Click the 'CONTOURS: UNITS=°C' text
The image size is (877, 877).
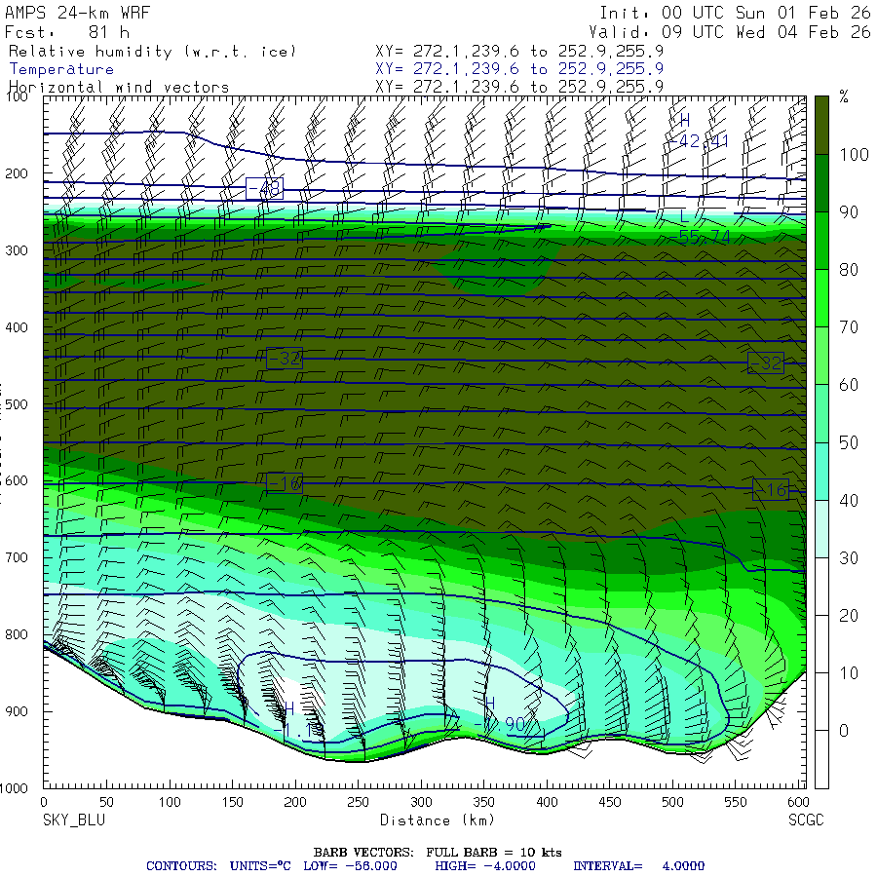click(x=218, y=866)
